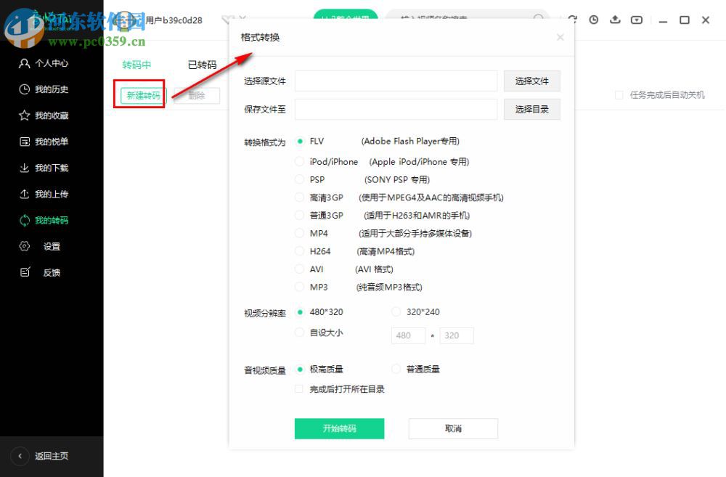Enable 任务完成后自动关机 option

(619, 95)
